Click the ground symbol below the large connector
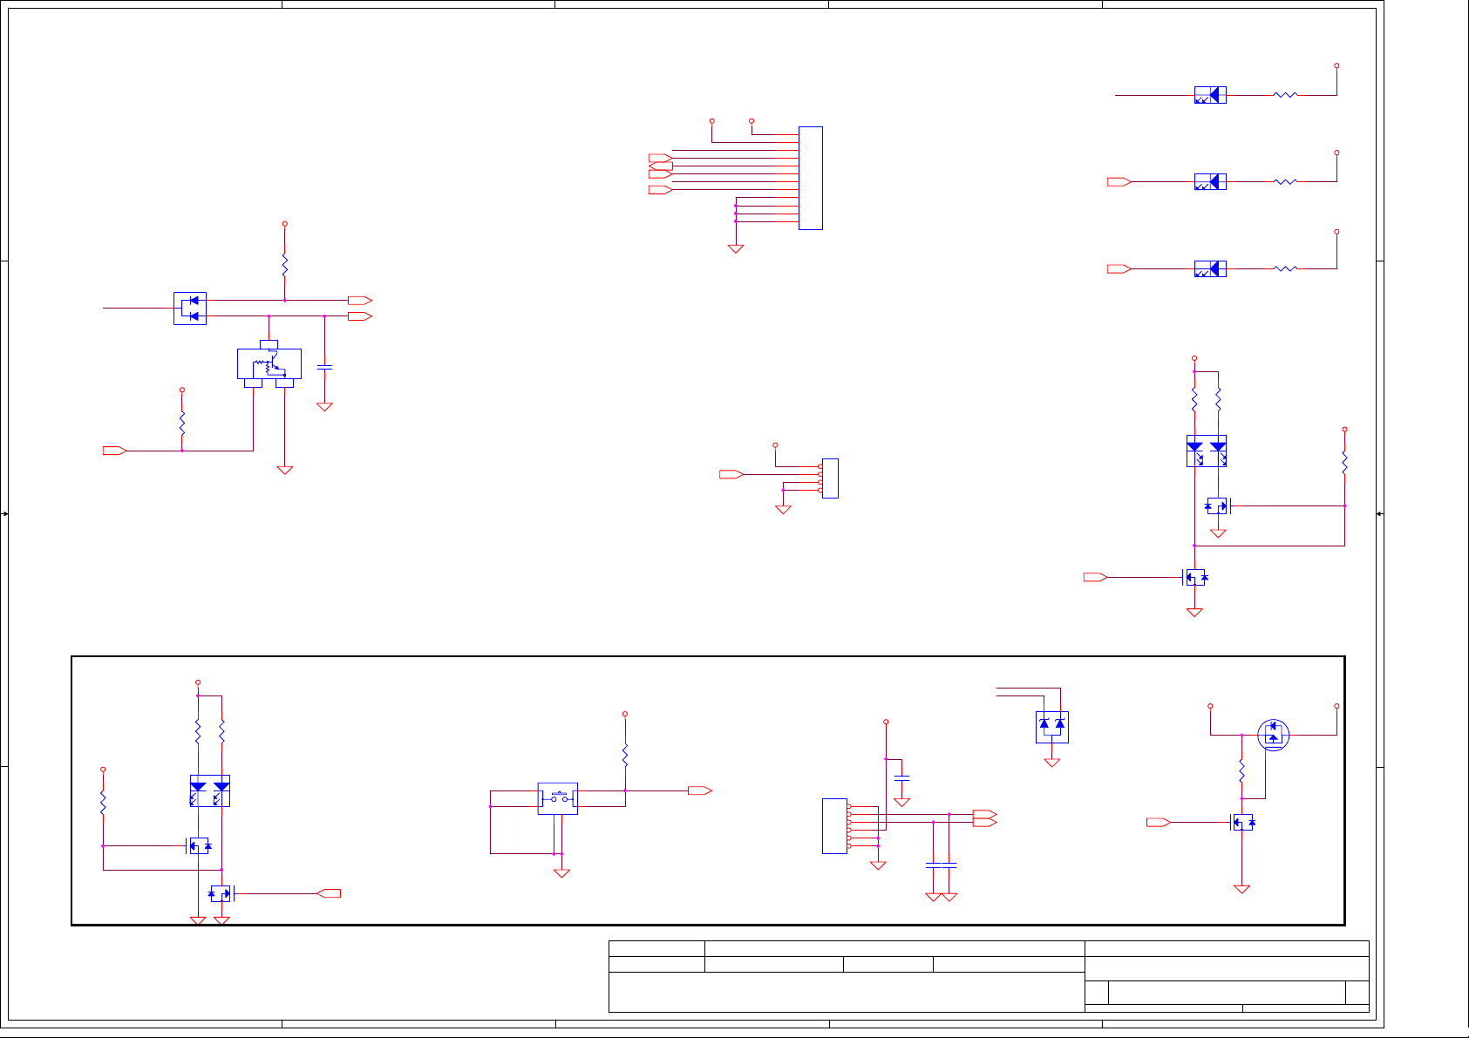 pos(736,249)
